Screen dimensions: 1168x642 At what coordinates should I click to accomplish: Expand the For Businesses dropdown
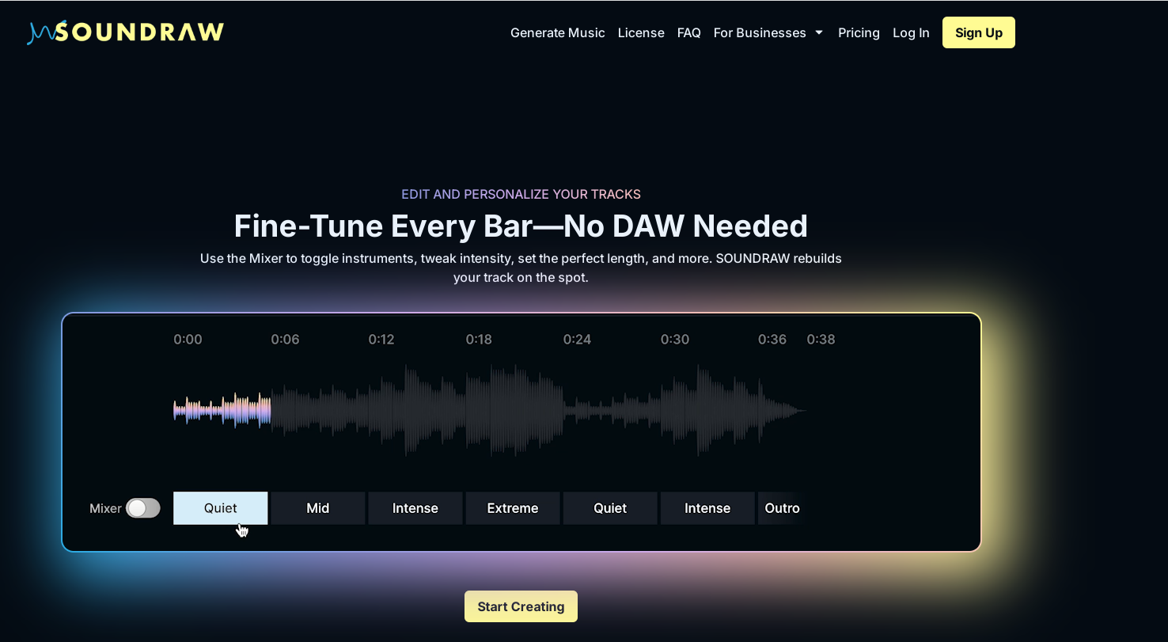coord(768,32)
